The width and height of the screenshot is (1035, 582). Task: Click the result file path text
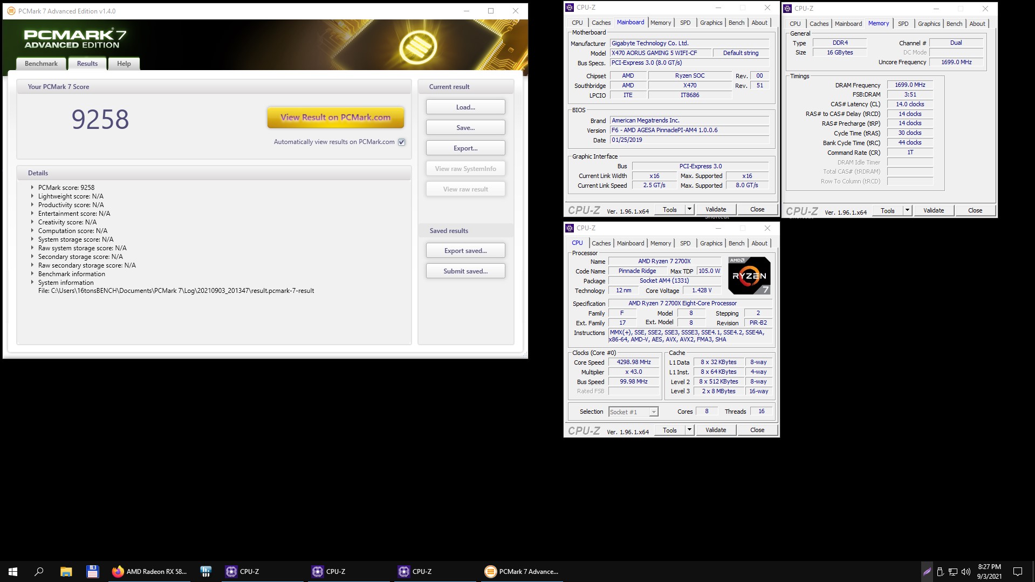coord(176,291)
